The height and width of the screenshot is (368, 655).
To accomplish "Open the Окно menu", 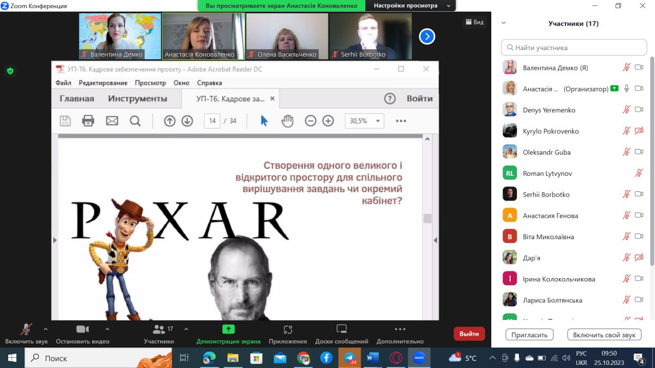I will coord(182,83).
